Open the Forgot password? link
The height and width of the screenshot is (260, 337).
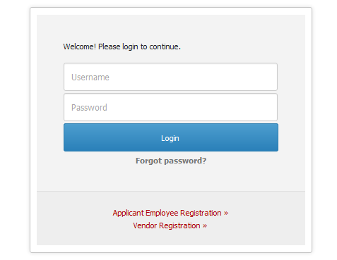[x=171, y=161]
